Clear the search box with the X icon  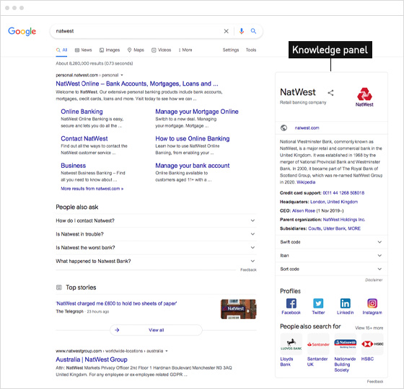click(226, 31)
